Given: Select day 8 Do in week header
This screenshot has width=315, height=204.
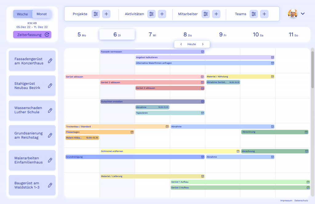Looking at the screenshot, I should [x=187, y=35].
